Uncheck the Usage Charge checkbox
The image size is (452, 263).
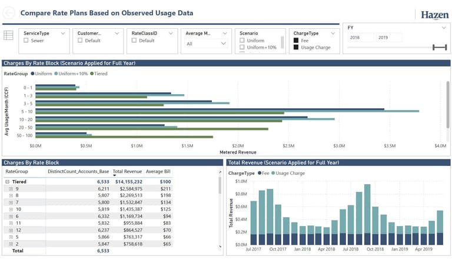click(296, 48)
